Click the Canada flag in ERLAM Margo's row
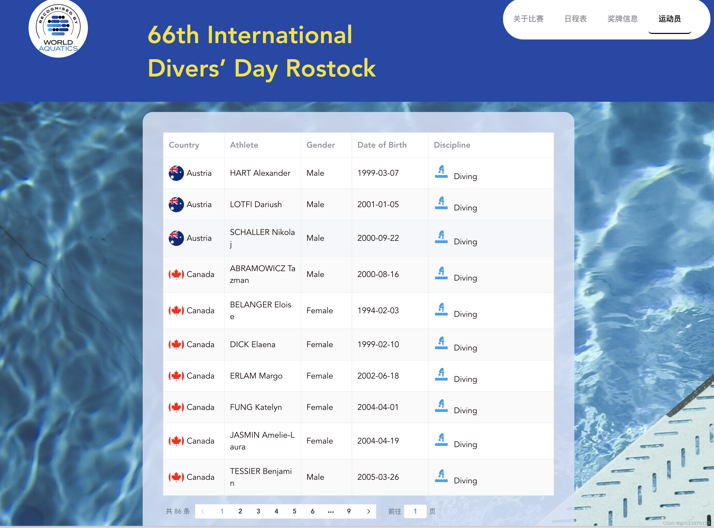Screen dimensions: 714x528 click(x=176, y=376)
